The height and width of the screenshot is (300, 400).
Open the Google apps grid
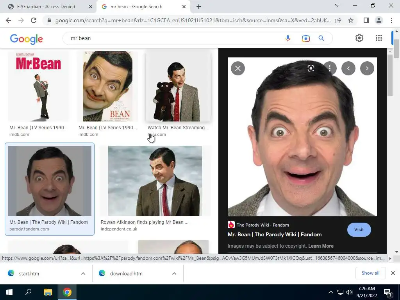click(x=379, y=38)
